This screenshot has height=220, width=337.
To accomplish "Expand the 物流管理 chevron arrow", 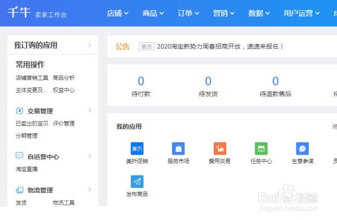I will 90,190.
